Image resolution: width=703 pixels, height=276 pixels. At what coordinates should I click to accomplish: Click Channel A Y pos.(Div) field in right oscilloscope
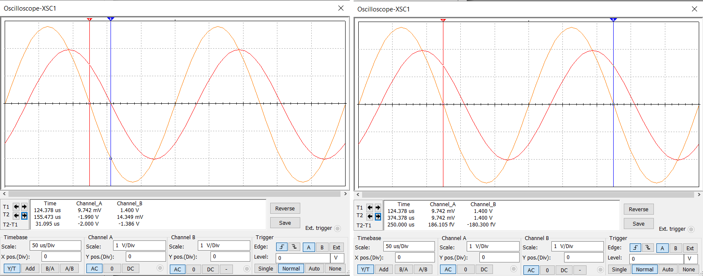[x=499, y=257]
